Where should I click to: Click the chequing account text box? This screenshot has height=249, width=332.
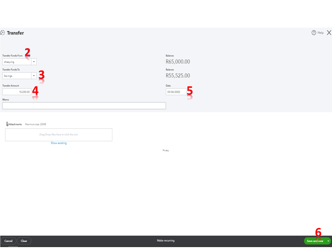coord(17,62)
